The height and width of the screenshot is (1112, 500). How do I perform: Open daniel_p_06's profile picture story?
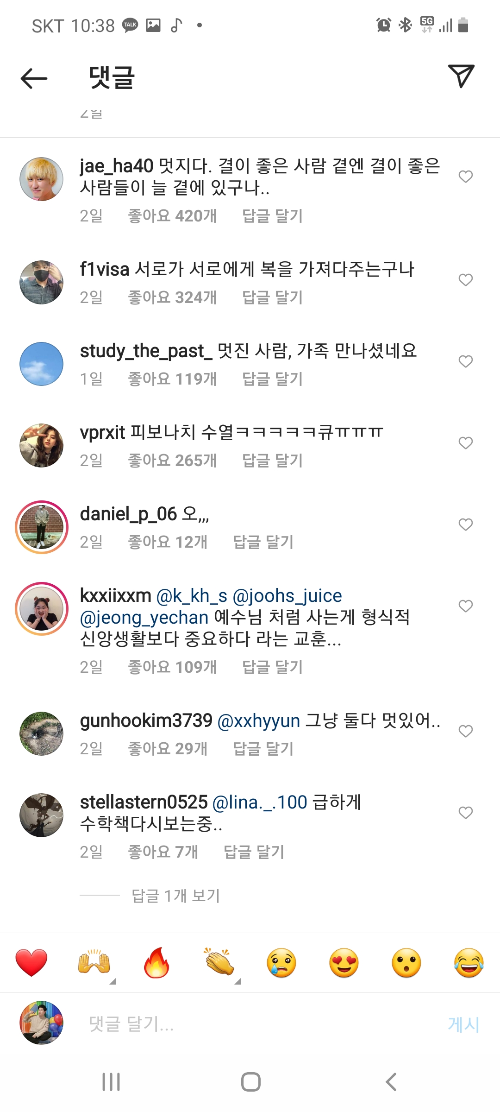(x=42, y=527)
